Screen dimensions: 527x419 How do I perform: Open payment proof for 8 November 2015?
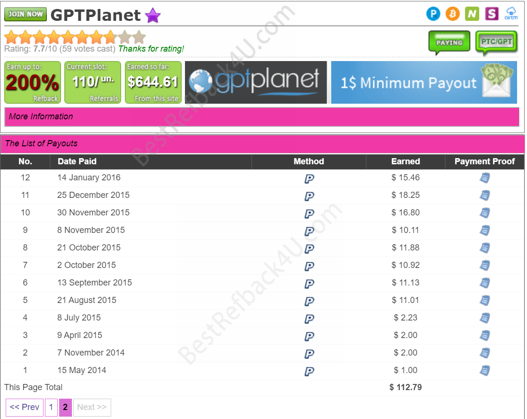pos(484,231)
